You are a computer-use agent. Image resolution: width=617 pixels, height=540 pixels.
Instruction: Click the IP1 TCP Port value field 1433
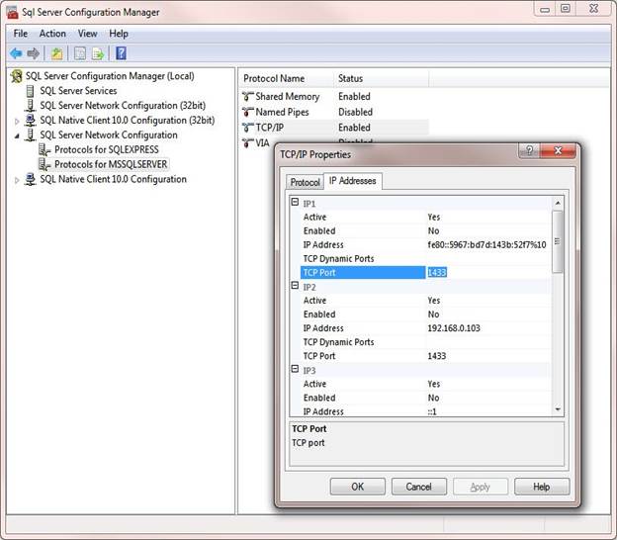pyautogui.click(x=487, y=272)
